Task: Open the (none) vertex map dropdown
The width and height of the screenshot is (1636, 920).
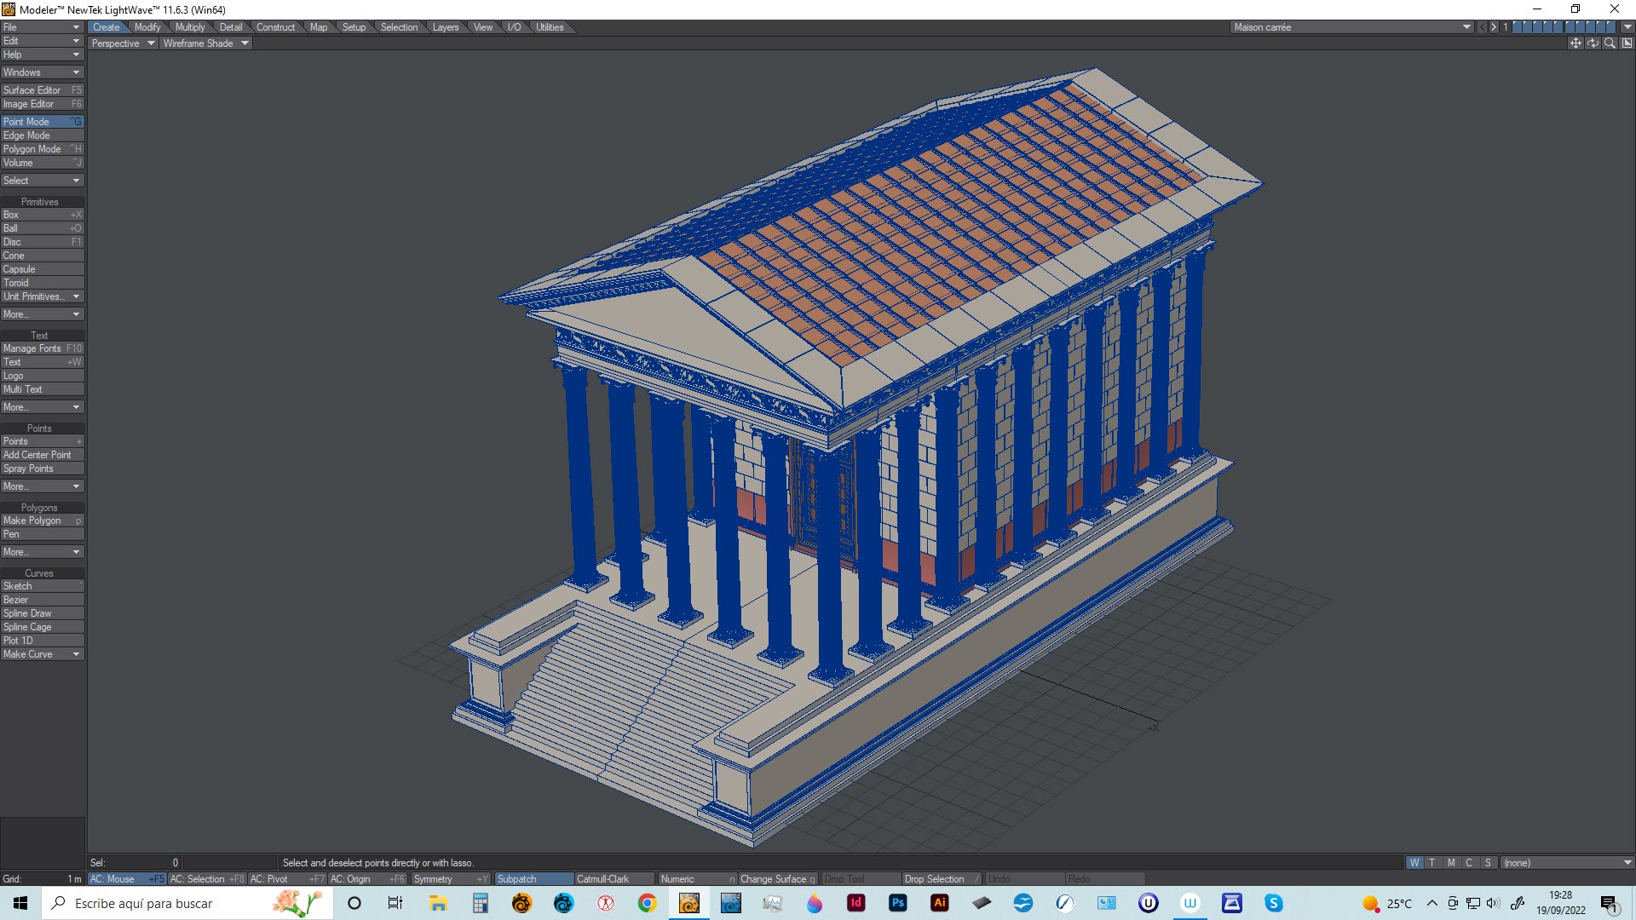Action: pos(1568,863)
